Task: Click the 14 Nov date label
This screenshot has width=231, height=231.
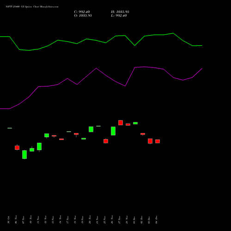Action: tap(60, 220)
